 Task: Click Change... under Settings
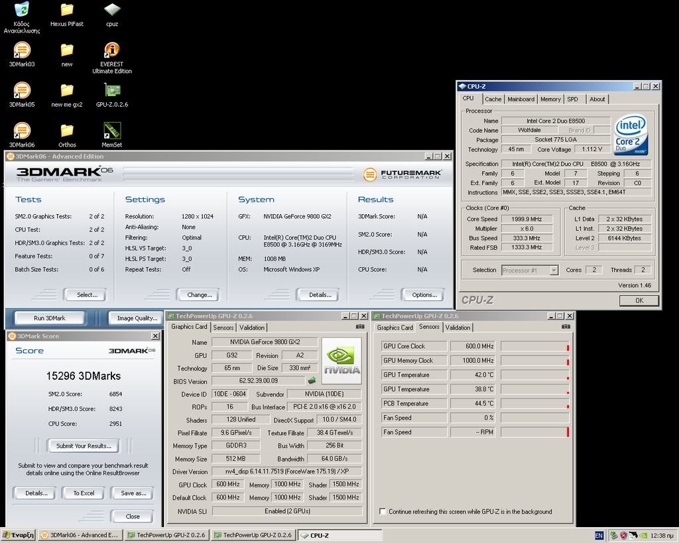[198, 295]
